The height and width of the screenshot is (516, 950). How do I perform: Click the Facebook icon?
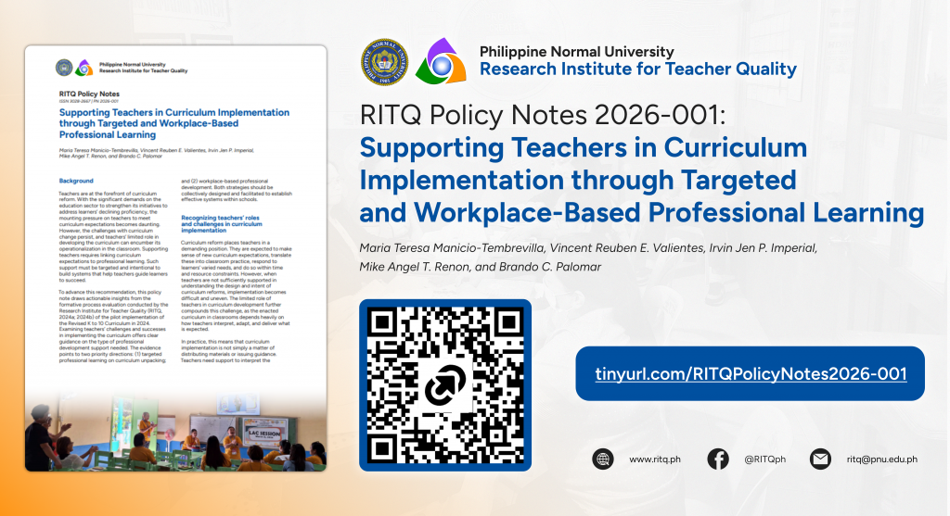[718, 459]
